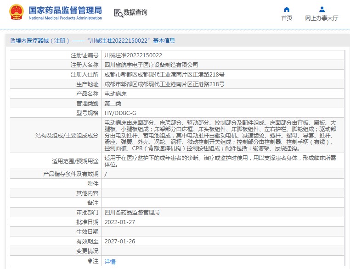The width and height of the screenshot is (350, 269).
Task: Click registration number 川械注准20222150022 cell
Action: pos(133,55)
